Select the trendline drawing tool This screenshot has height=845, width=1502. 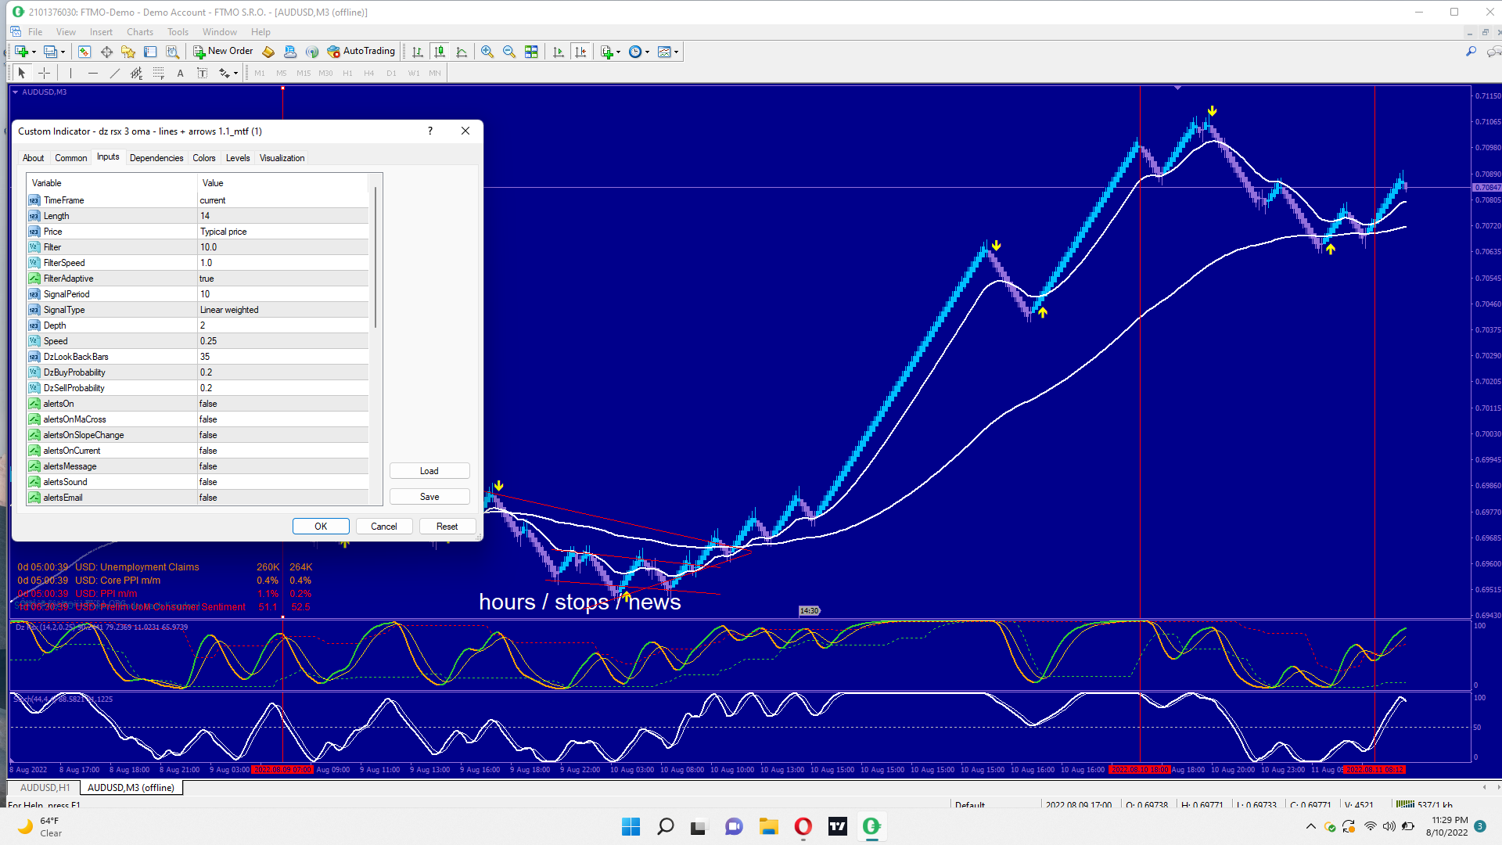(x=115, y=73)
